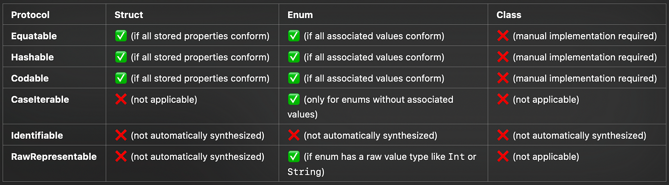
Task: Click the RawRepresentable row label
Action: click(x=54, y=156)
